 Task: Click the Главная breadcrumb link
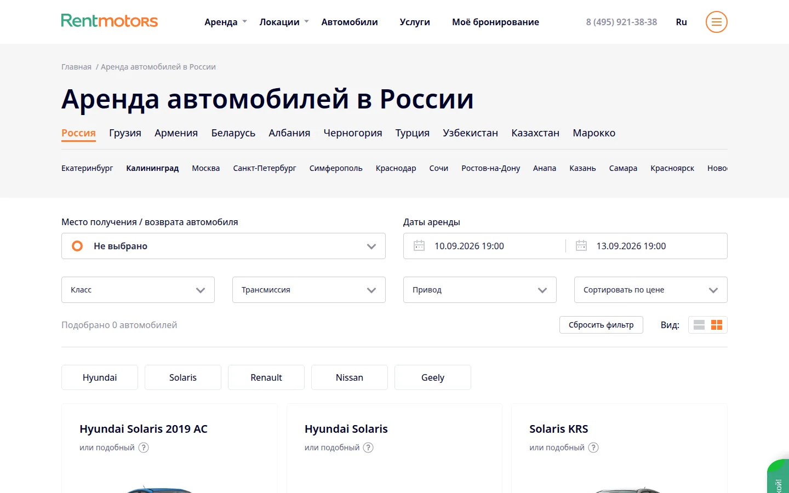click(76, 67)
